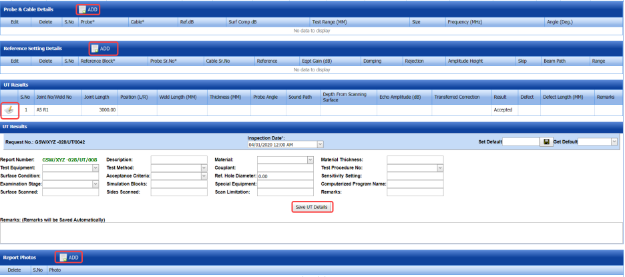625x277 pixels.
Task: Click the large Remarks auto-save text area
Action: click(x=312, y=232)
